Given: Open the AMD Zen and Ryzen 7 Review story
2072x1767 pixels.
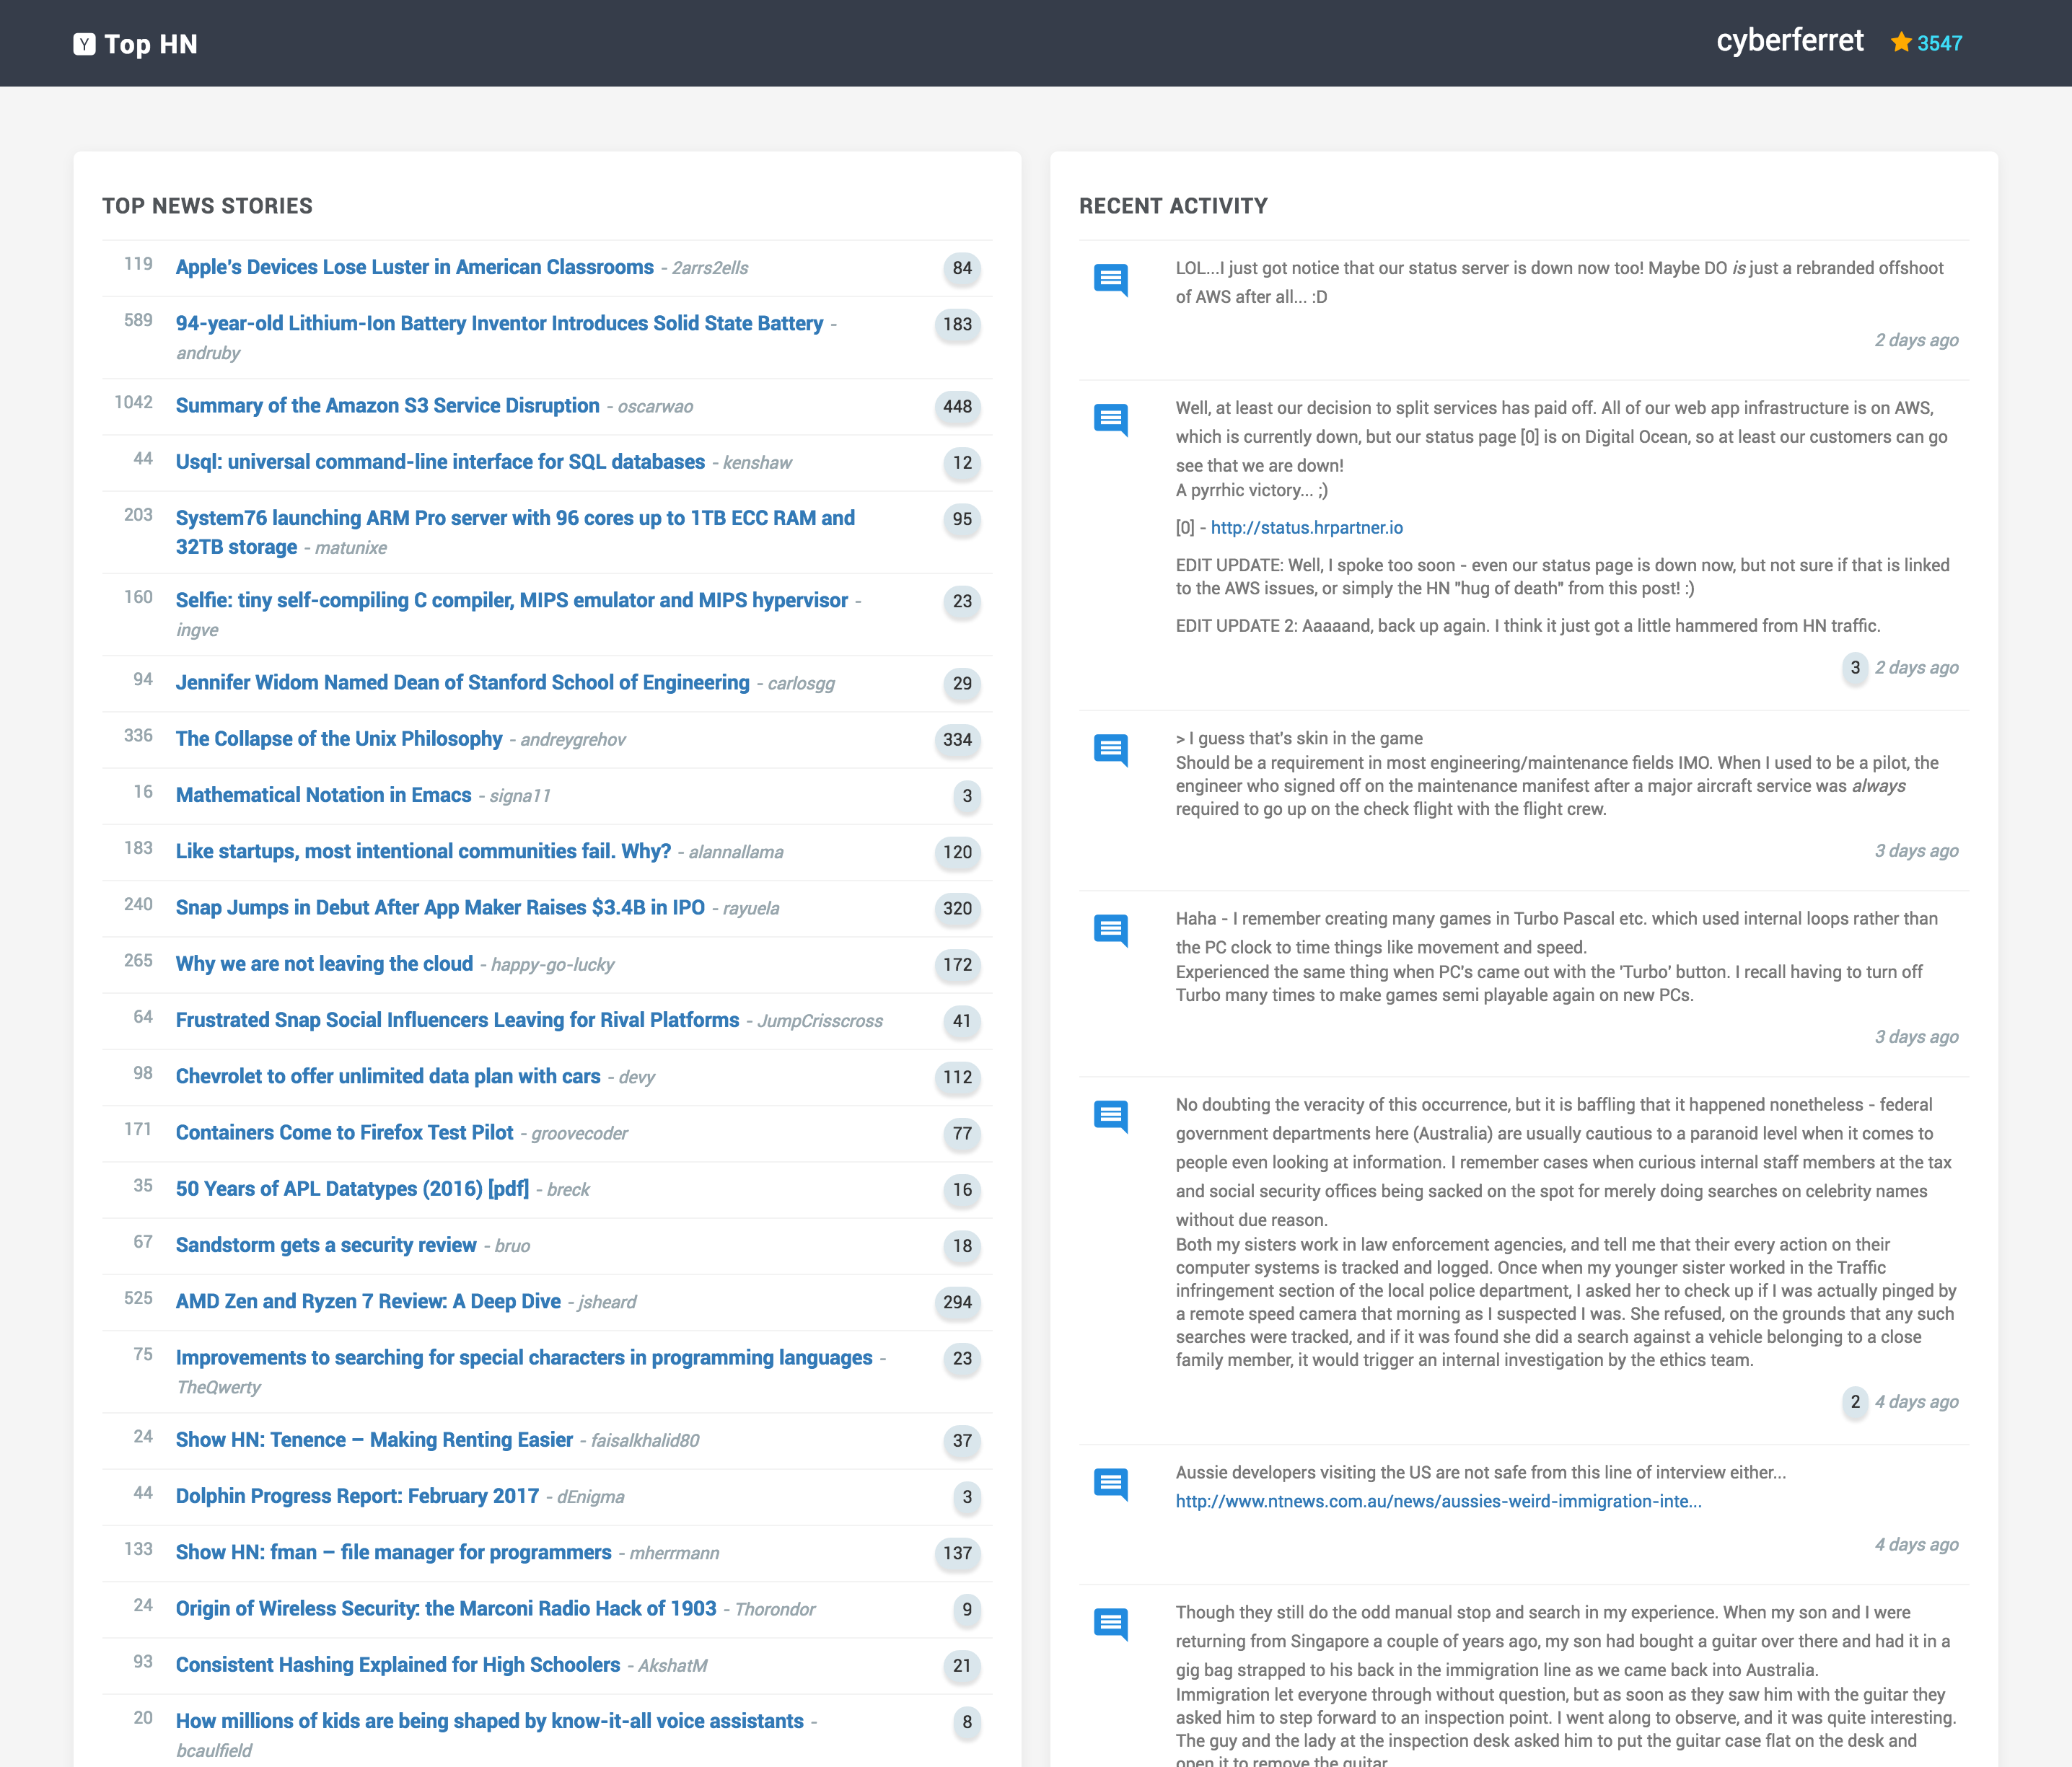Looking at the screenshot, I should click(367, 1301).
